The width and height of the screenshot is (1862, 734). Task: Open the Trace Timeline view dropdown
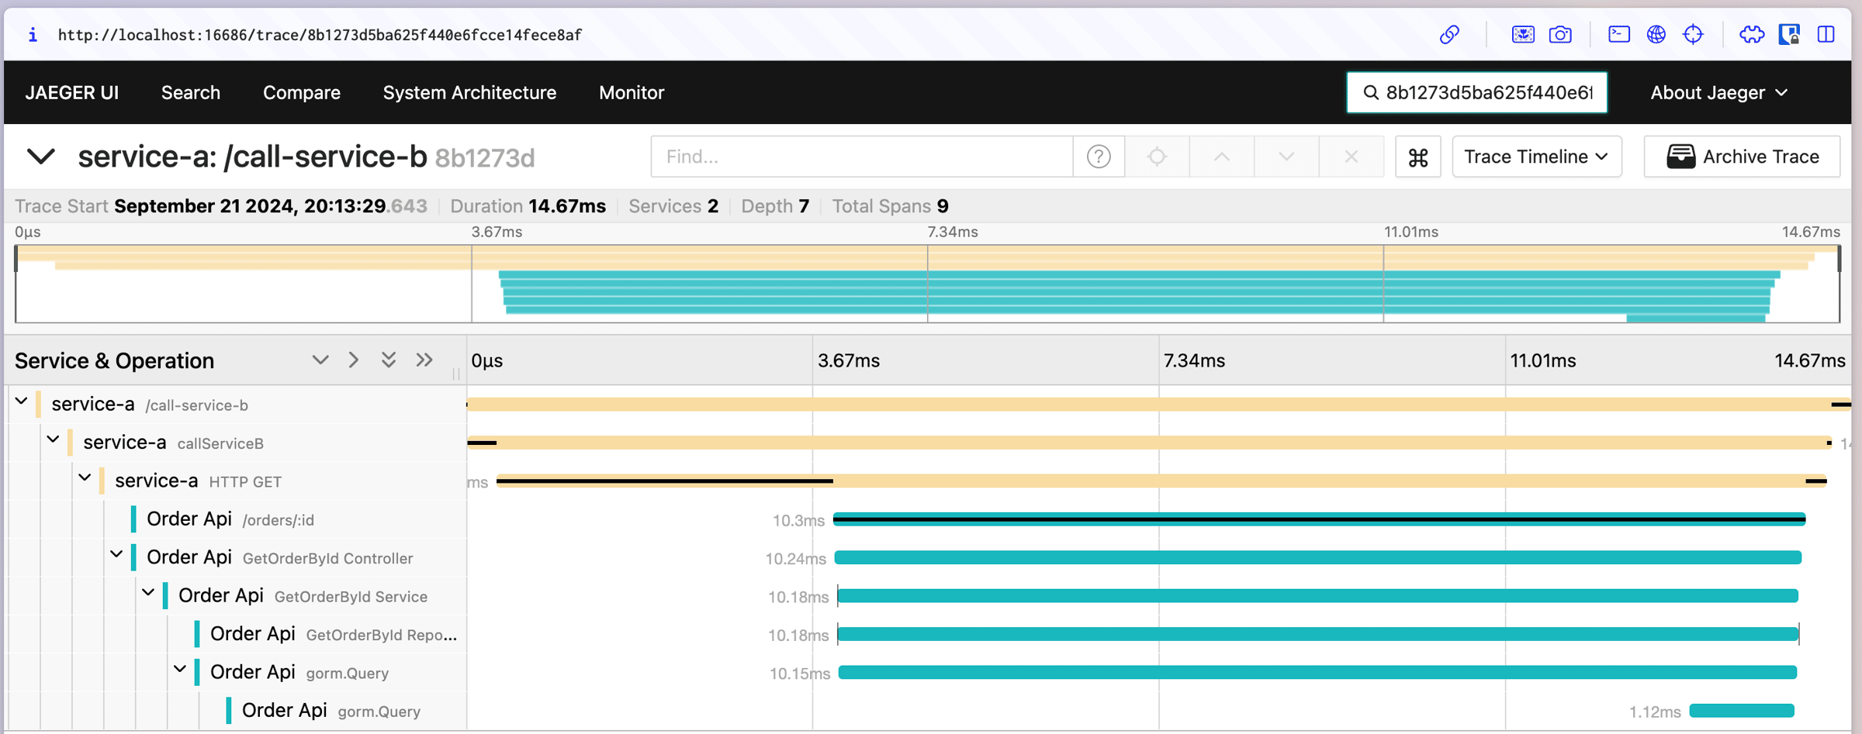click(1536, 157)
